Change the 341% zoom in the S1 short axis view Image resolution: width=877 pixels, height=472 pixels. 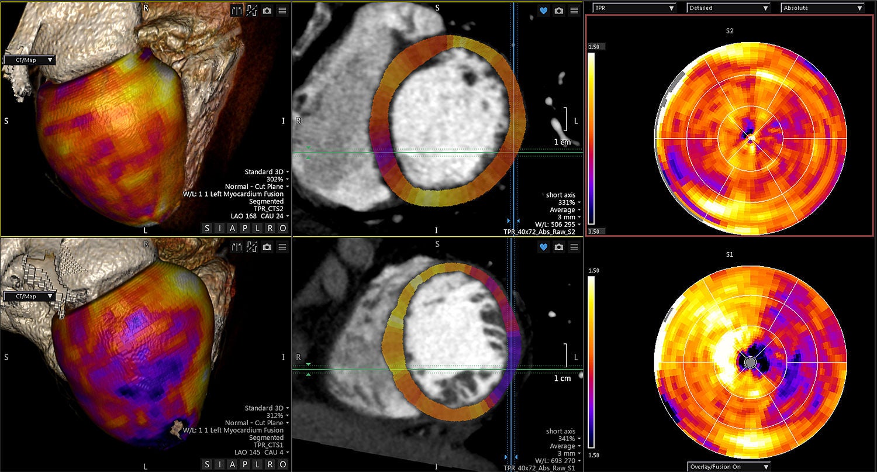(x=569, y=439)
